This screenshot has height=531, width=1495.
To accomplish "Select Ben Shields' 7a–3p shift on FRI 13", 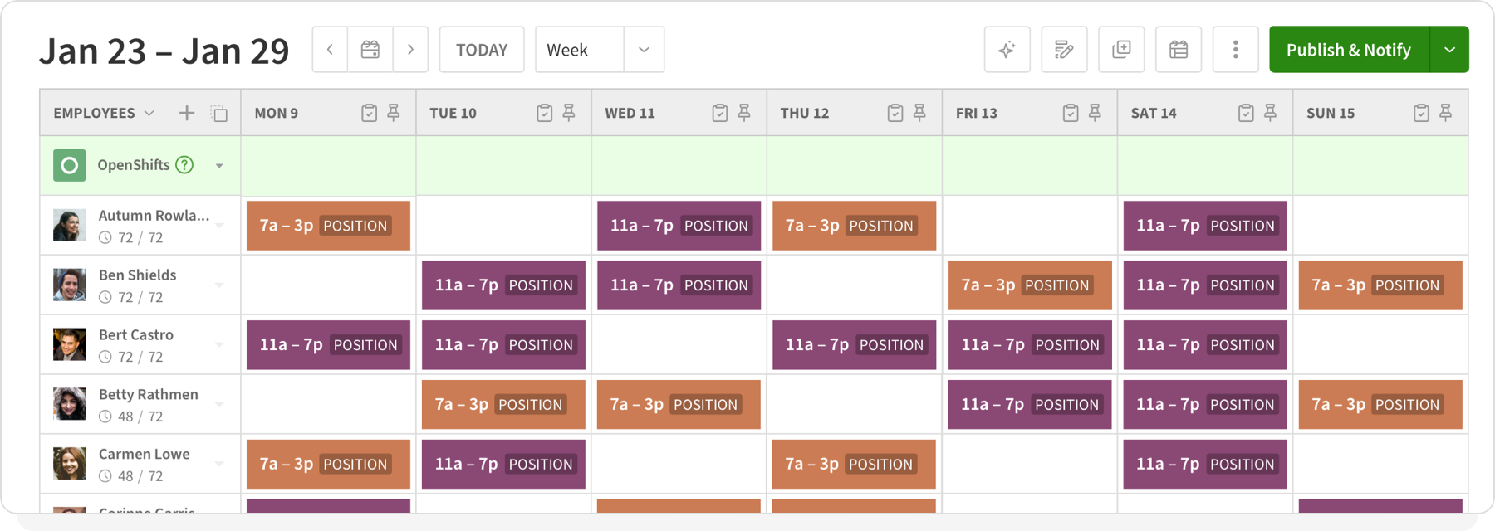I will tap(1029, 285).
